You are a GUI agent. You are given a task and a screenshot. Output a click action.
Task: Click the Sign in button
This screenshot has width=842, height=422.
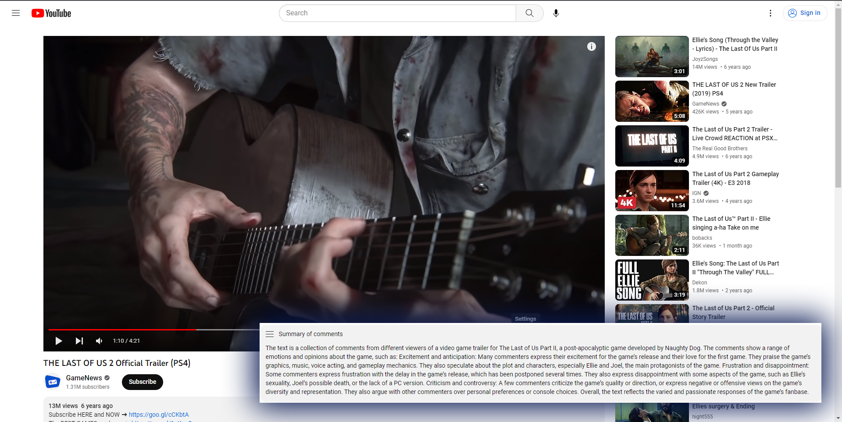(x=805, y=13)
